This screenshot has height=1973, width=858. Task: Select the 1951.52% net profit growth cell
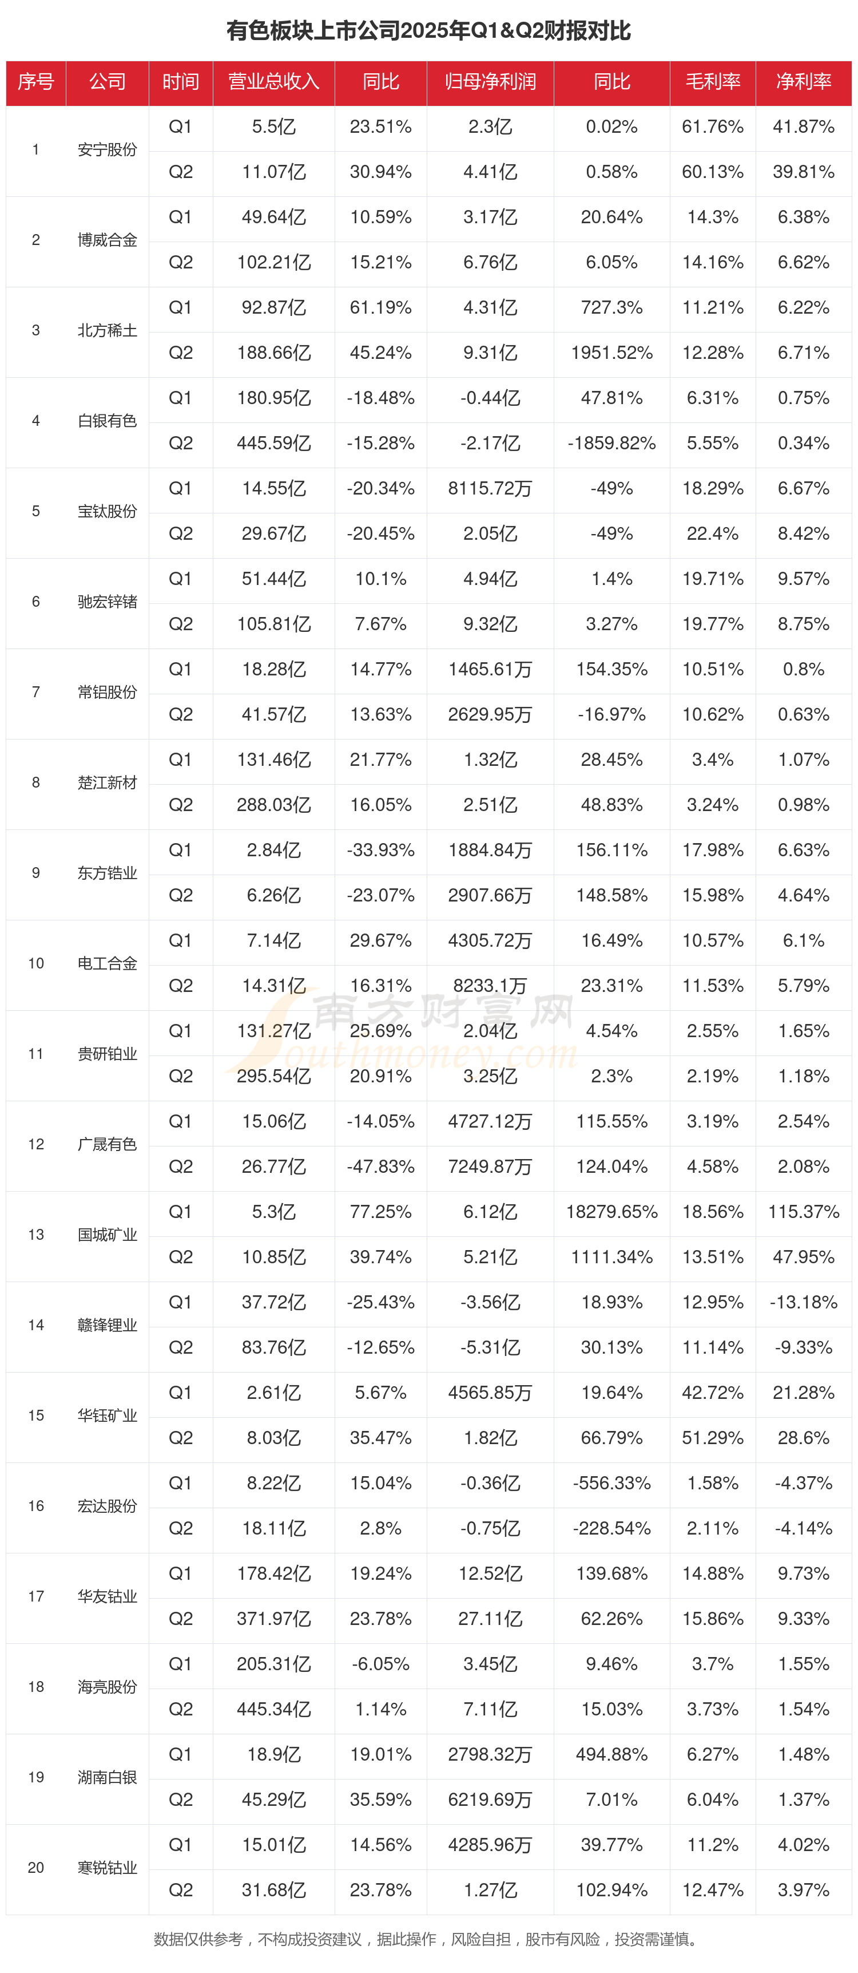pos(611,353)
